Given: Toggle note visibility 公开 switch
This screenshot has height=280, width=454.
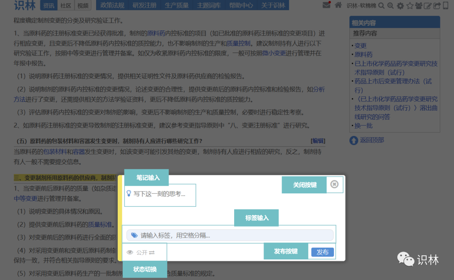Looking at the screenshot, I should [x=141, y=252].
